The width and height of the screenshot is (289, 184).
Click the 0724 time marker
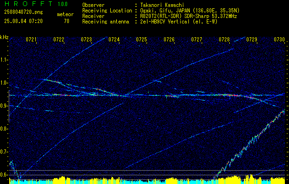click(x=114, y=40)
